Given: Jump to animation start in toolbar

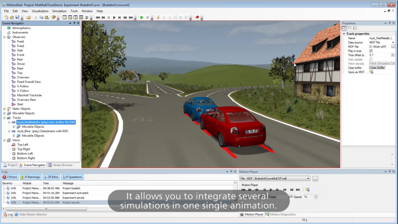Looking at the screenshot, I should coord(98,18).
